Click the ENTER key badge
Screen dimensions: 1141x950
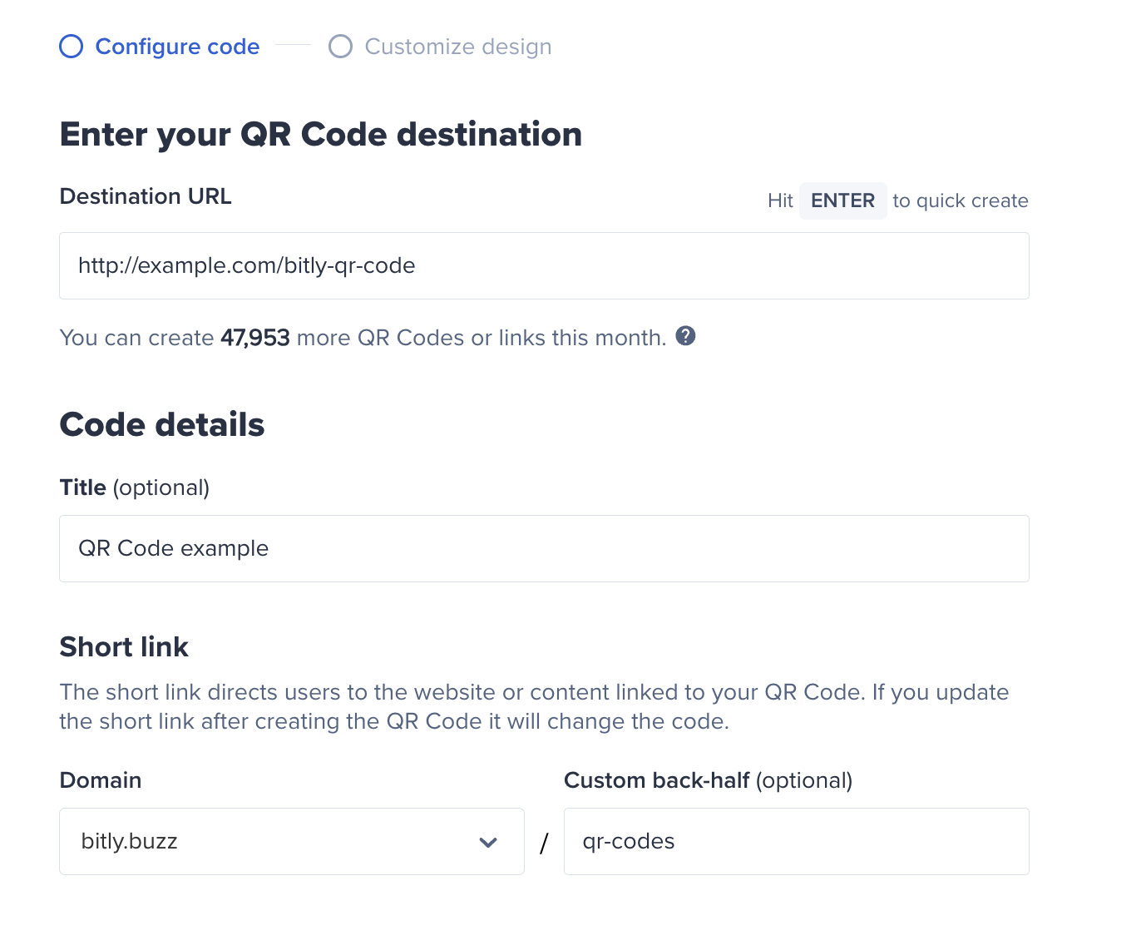click(x=842, y=200)
